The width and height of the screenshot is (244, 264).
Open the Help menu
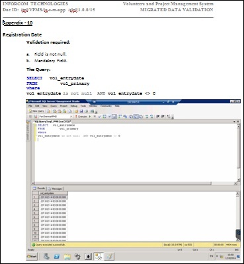click(x=117, y=106)
